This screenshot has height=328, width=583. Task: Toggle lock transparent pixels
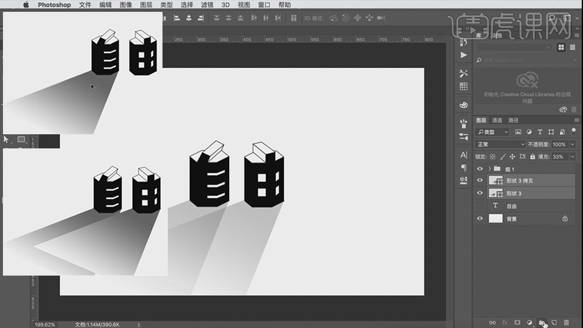point(492,157)
